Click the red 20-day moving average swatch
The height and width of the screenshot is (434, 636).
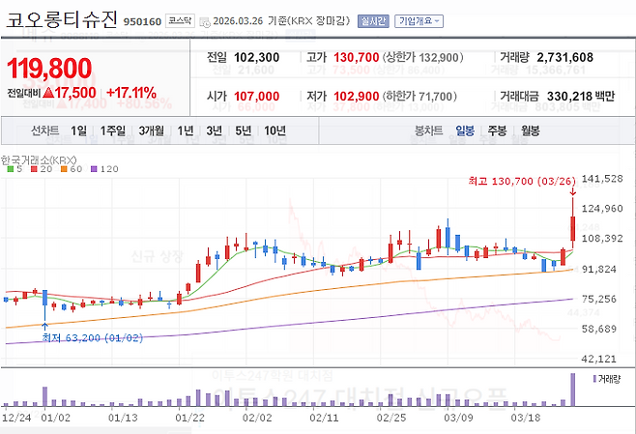coord(34,169)
